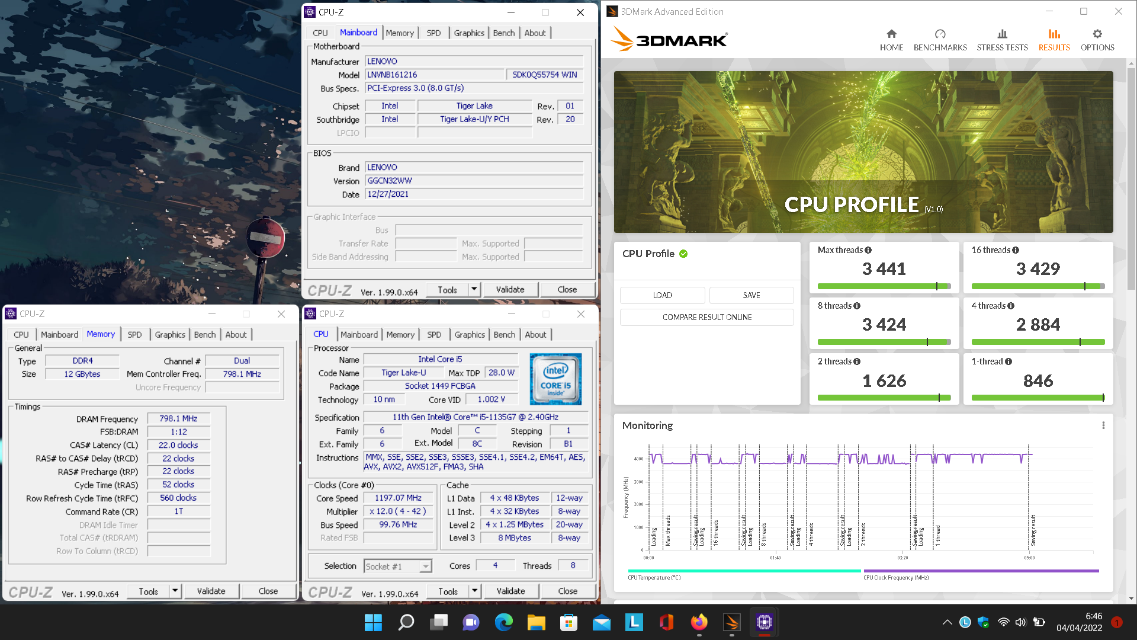Expand Tools dropdown in Mainboard CPU-Z window
1137x640 pixels.
pyautogui.click(x=474, y=289)
